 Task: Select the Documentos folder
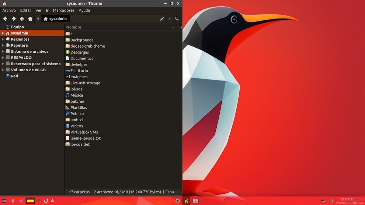79,58
